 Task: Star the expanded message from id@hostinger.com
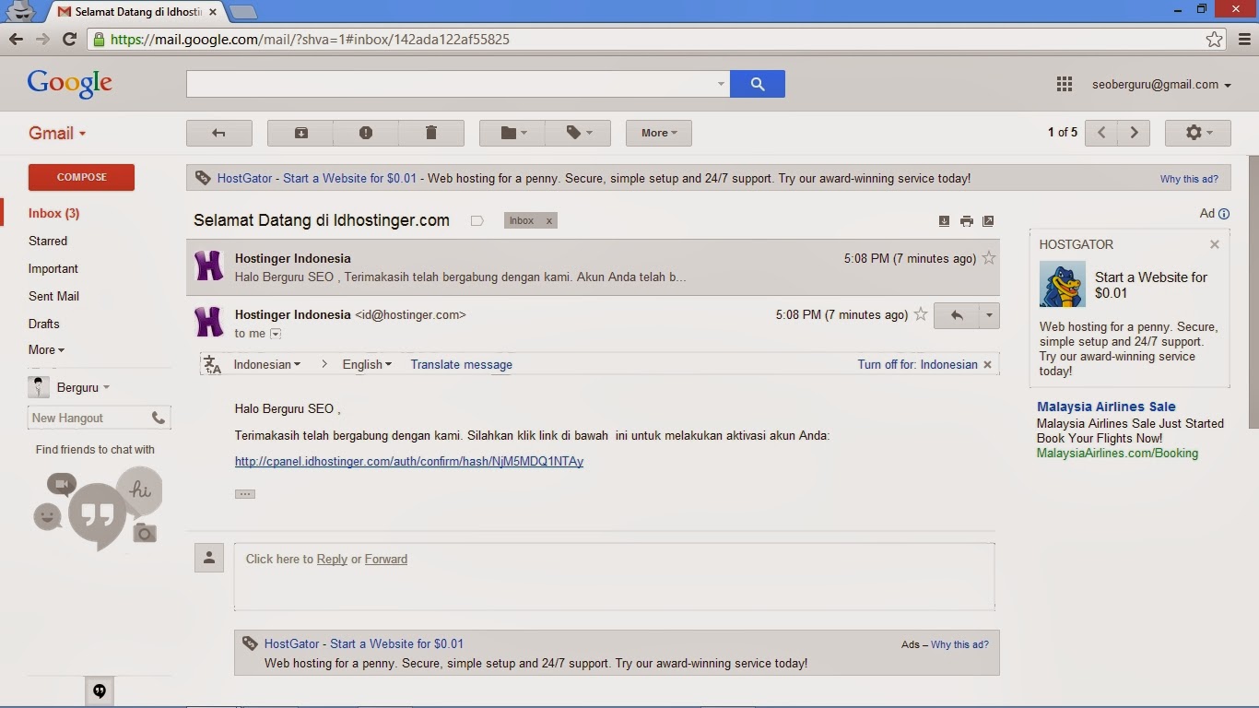[921, 314]
